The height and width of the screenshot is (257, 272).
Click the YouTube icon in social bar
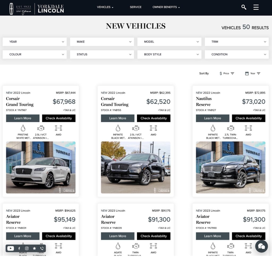(10, 248)
